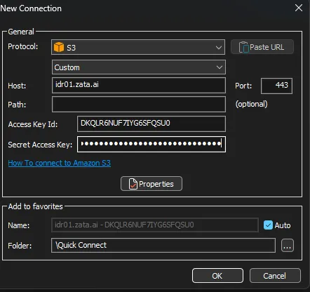Close the New Connection window

pos(299,8)
